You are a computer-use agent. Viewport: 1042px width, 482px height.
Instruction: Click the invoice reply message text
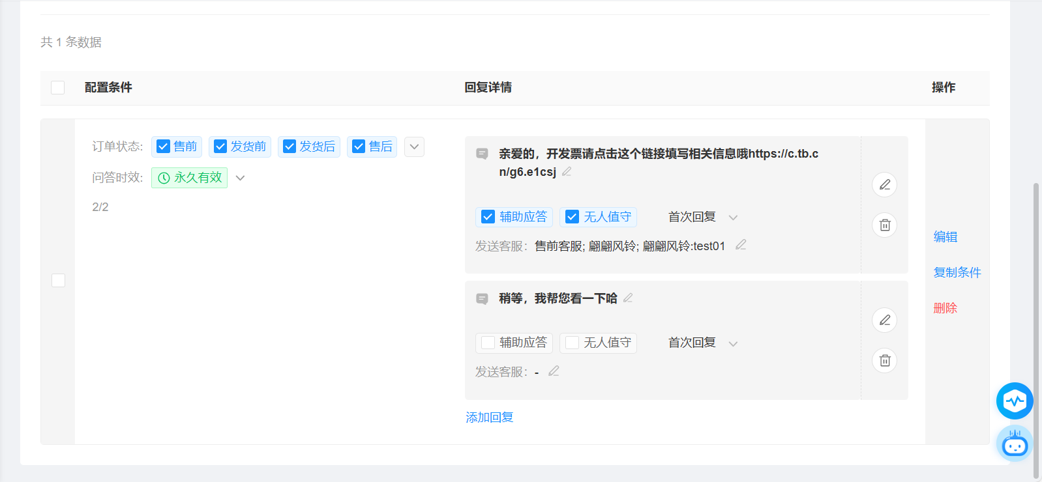click(659, 163)
